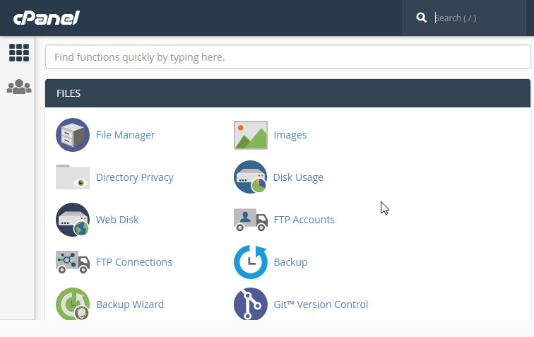The image size is (534, 337).
Task: Focus the top Search ( / ) field
Action: 478,18
